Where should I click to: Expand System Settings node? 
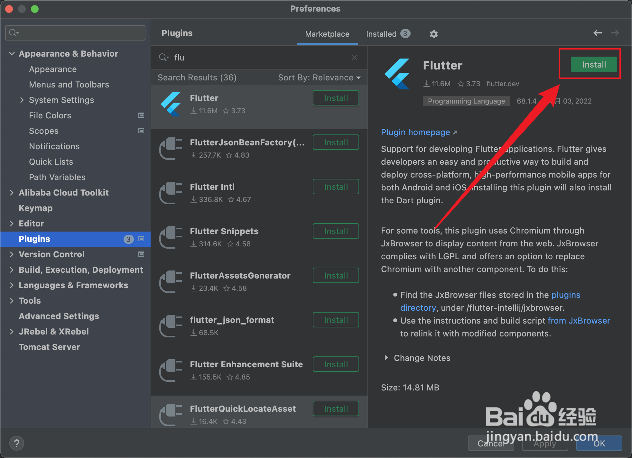[x=22, y=100]
